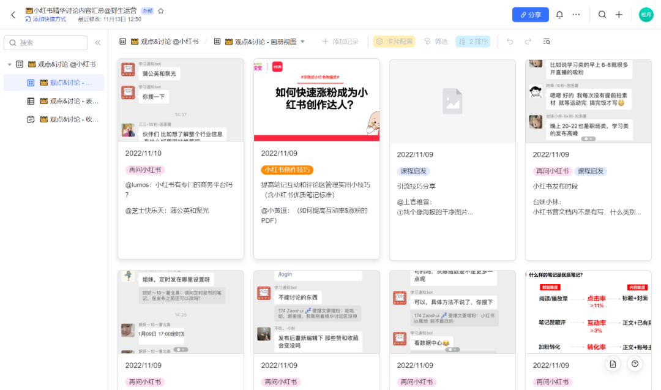
Task: Click the 台妹小林 text
Action: [x=547, y=202]
